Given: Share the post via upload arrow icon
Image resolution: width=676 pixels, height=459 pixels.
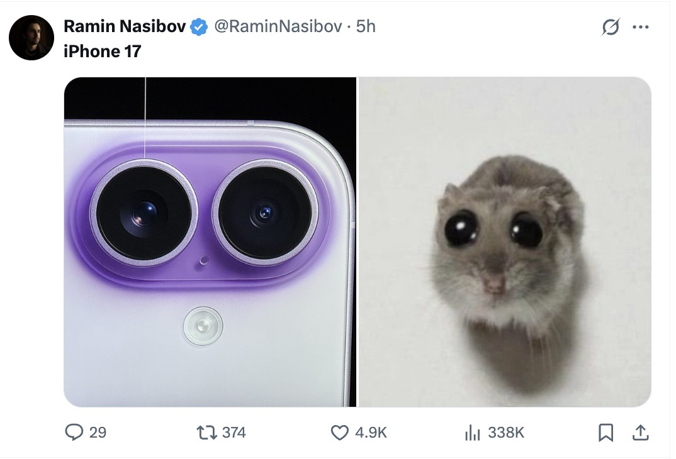Looking at the screenshot, I should tap(640, 432).
